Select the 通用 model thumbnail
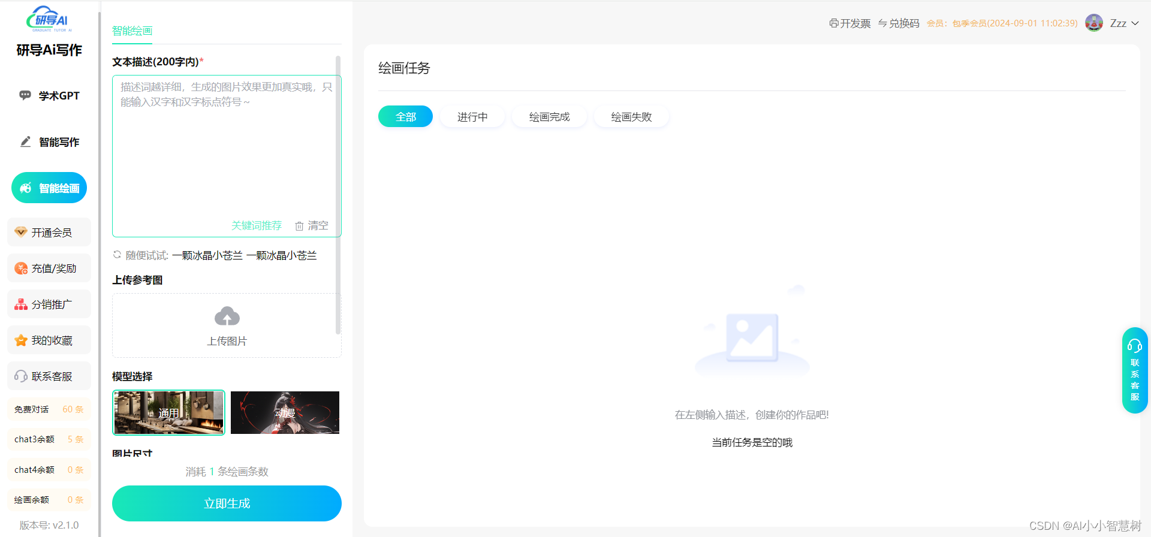1151x537 pixels. coord(168,412)
